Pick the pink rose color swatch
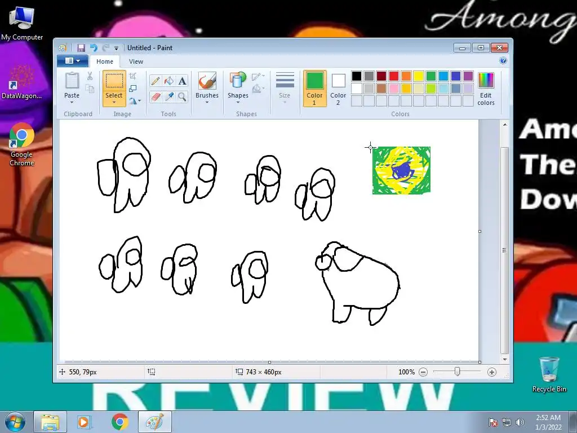The width and height of the screenshot is (577, 433). point(394,89)
